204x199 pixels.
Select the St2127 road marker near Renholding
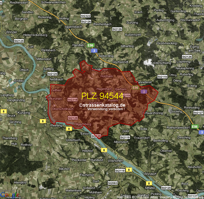(x=198, y=113)
